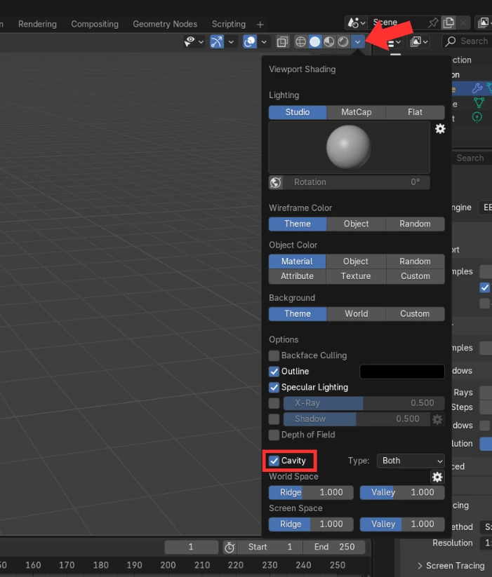The width and height of the screenshot is (492, 577).
Task: Open studio light settings gear
Action: 440,129
